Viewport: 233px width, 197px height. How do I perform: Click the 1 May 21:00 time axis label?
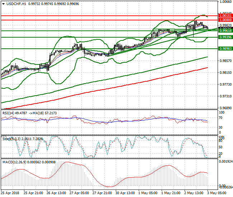pyautogui.click(x=171, y=193)
